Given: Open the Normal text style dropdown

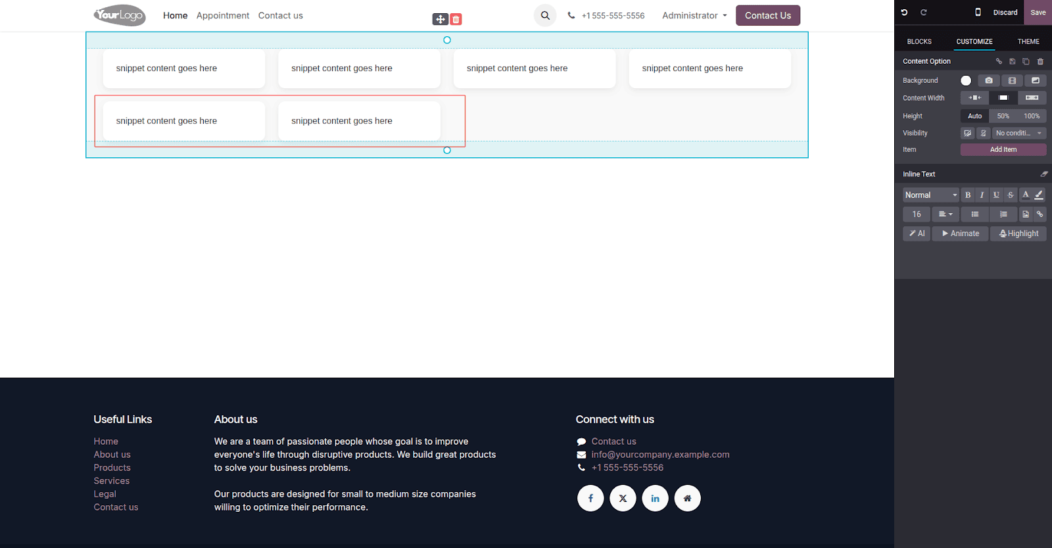Looking at the screenshot, I should pyautogui.click(x=931, y=195).
